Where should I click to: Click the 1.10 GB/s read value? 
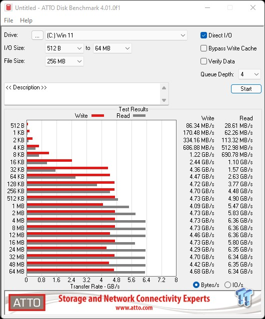(240, 162)
